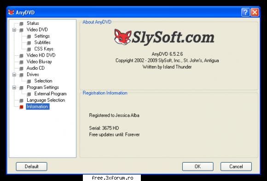The image size is (267, 181).
Task: Click the gray icon beside Drives
Action: (21, 75)
